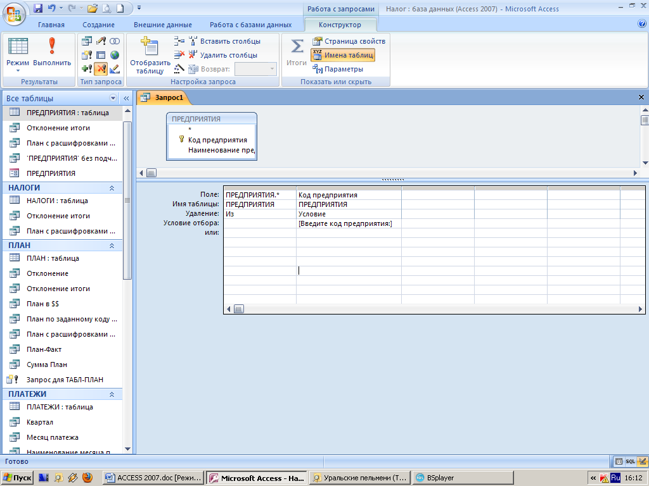Click the Итоги sigma icon
649x486 pixels.
(297, 52)
